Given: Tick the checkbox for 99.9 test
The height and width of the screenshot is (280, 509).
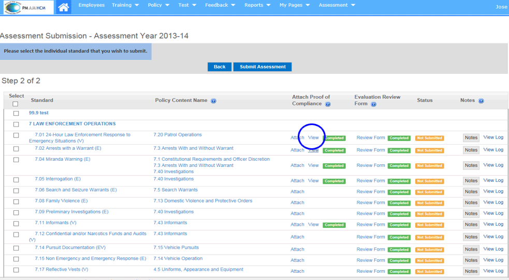Looking at the screenshot, I should point(16,113).
